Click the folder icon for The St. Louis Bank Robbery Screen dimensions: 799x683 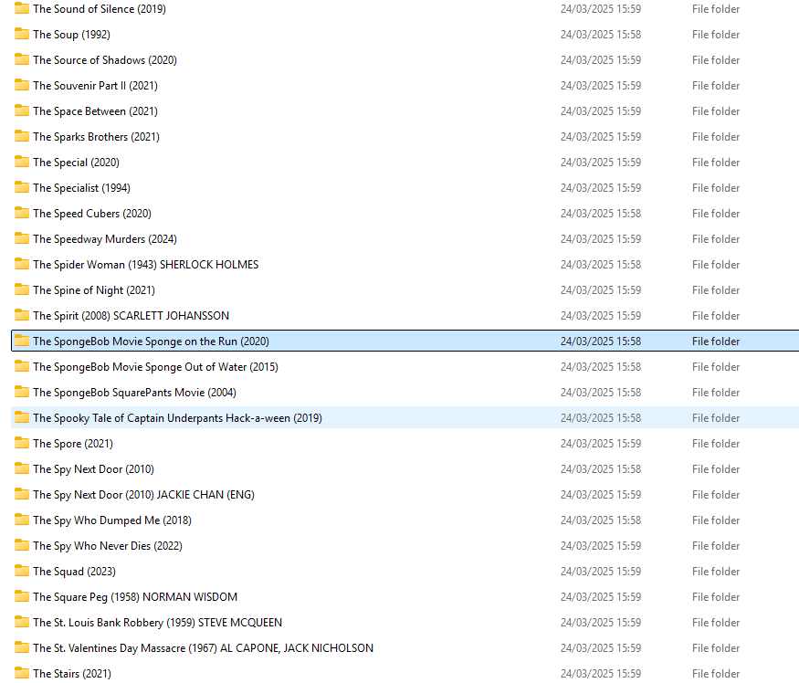pyautogui.click(x=22, y=622)
